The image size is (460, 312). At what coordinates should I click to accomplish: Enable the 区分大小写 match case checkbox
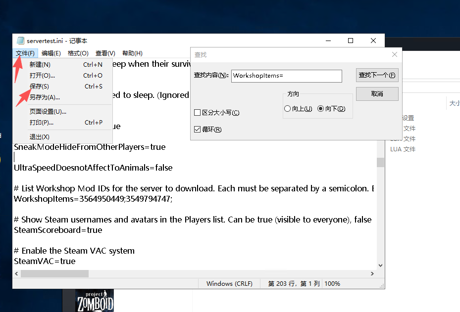click(x=198, y=113)
